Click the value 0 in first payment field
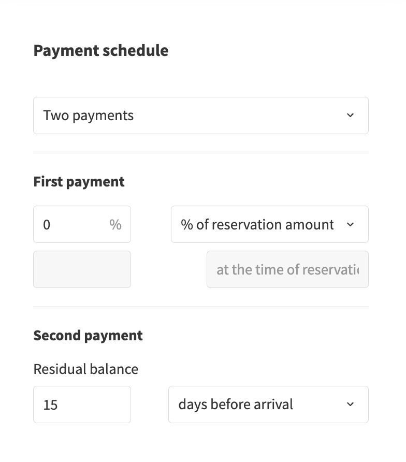This screenshot has height=462, width=406. 47,225
